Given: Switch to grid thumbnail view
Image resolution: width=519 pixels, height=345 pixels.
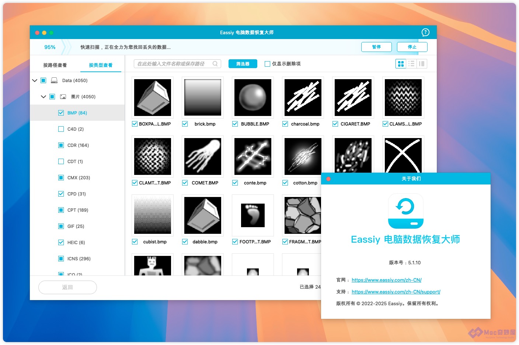Looking at the screenshot, I should point(401,64).
